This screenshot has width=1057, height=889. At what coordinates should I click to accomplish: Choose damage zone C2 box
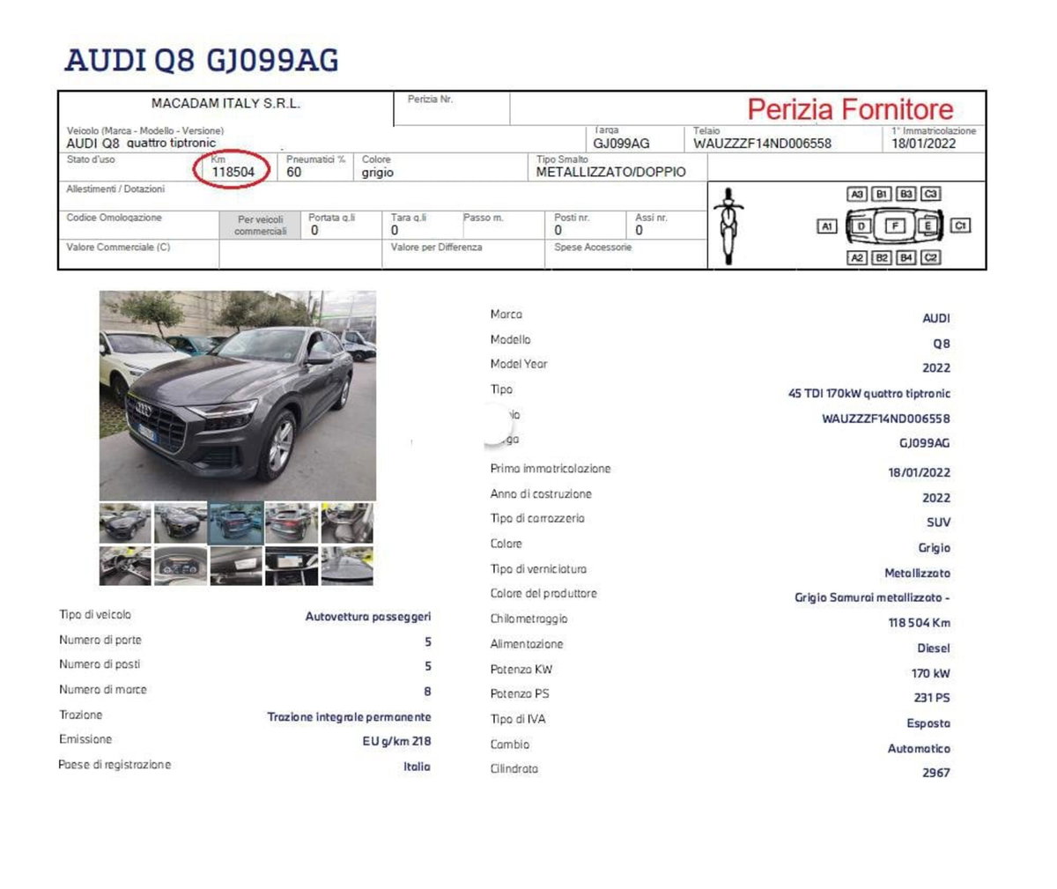tap(931, 257)
